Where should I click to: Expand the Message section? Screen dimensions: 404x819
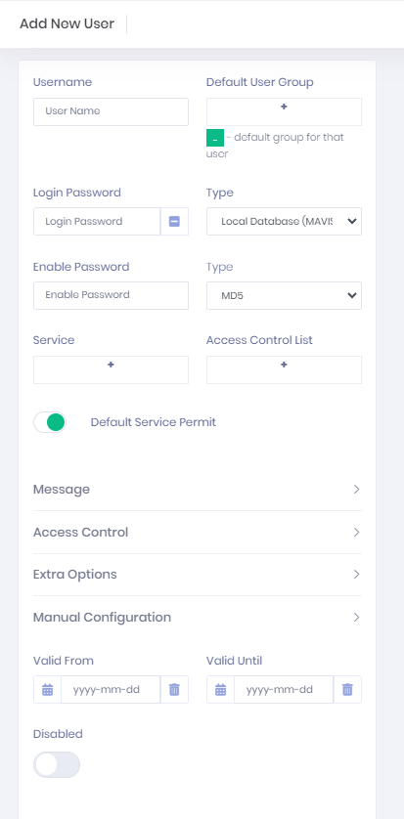(198, 490)
